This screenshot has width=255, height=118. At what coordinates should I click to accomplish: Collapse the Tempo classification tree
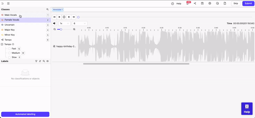(x=2, y=44)
